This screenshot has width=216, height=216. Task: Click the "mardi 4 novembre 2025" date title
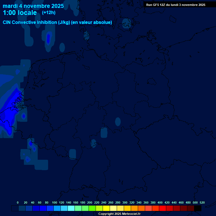coord(33,6)
